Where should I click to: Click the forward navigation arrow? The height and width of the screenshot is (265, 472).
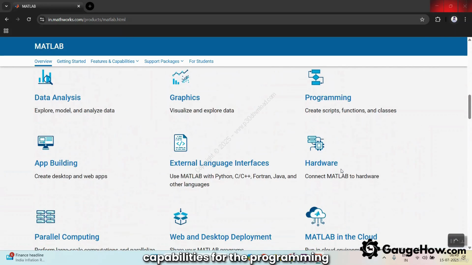tap(18, 20)
